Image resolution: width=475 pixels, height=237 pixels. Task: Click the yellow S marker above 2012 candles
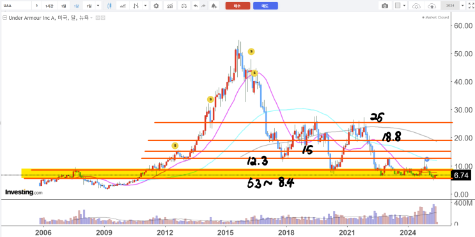[x=175, y=146]
